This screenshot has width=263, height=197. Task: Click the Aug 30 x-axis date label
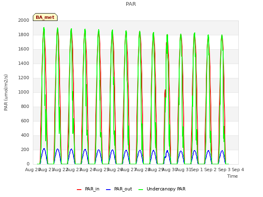(x=170, y=170)
